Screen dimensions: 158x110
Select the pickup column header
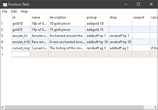[x=97, y=17]
